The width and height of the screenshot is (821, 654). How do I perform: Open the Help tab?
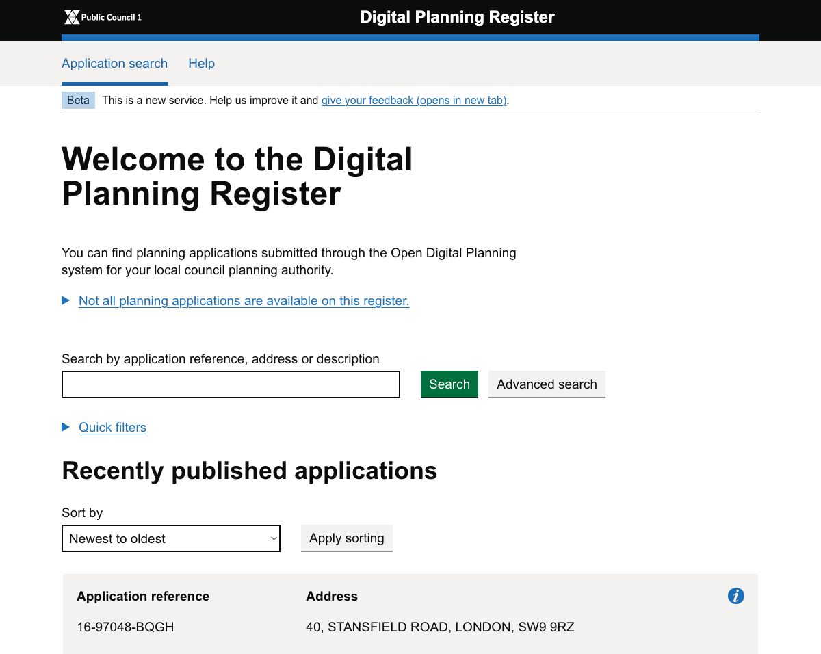point(201,63)
